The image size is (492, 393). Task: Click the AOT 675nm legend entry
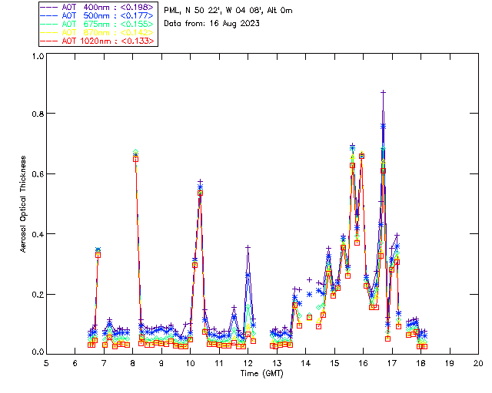click(x=98, y=24)
